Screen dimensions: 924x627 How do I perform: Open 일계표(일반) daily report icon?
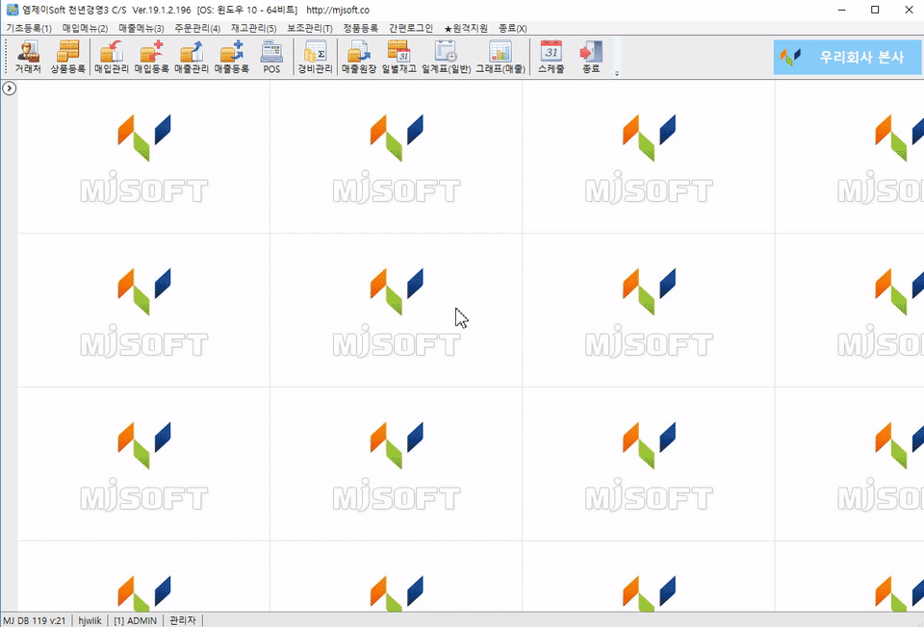coord(446,57)
